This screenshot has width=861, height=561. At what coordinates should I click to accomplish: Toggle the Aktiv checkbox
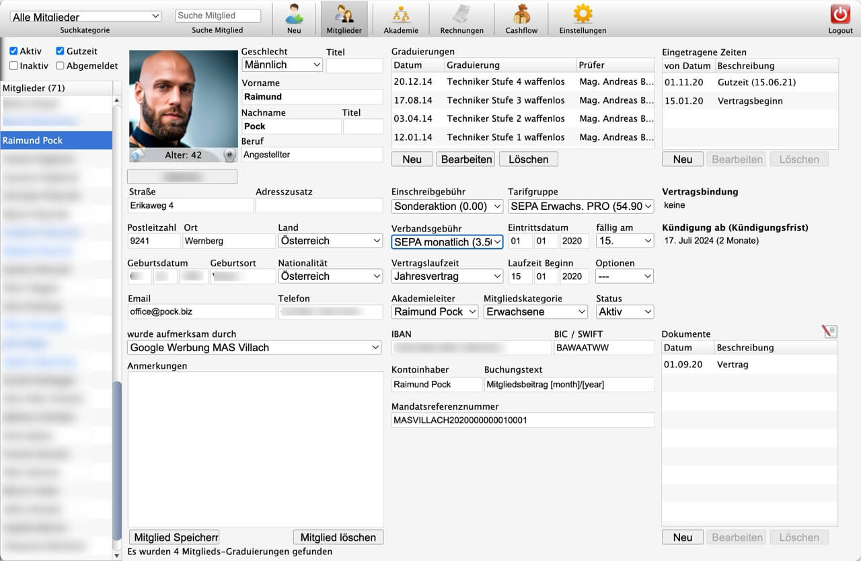point(13,51)
